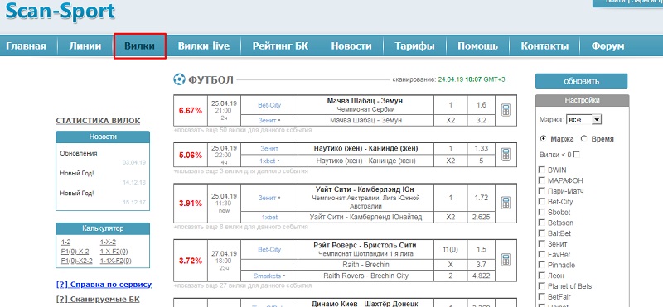Viewport: 663px width, 307px height.
Task: Click the football icon beside ФУТБОЛ heading
Action: (179, 79)
